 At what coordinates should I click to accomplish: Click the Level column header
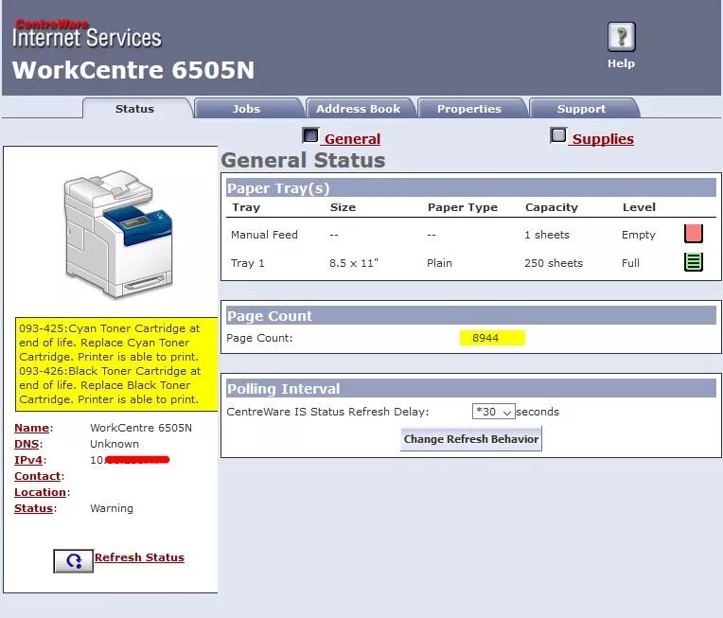pos(639,207)
